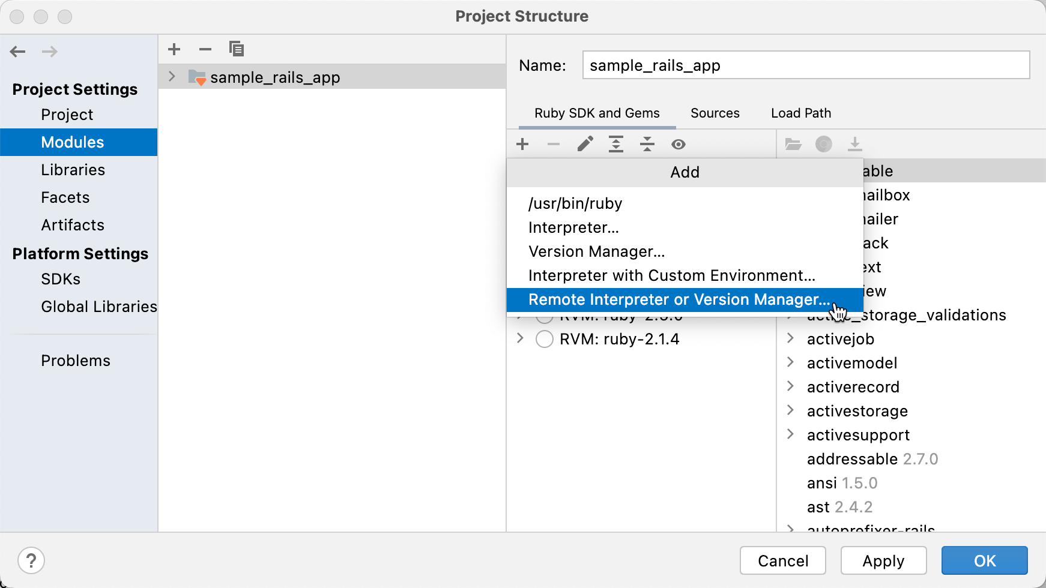This screenshot has width=1046, height=588.
Task: Select the sample_rails_app module row
Action: (x=332, y=77)
